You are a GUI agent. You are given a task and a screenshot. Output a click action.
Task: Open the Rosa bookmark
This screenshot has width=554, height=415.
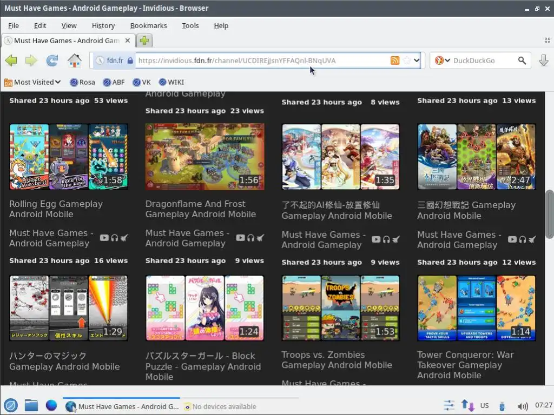(x=82, y=82)
